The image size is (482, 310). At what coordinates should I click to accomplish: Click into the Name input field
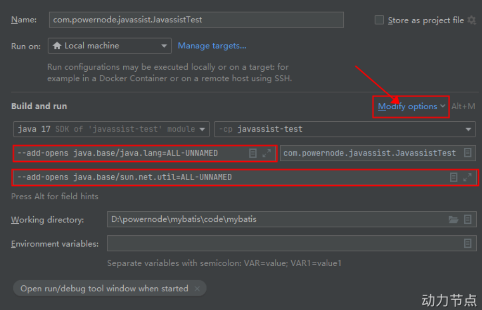[x=196, y=20]
